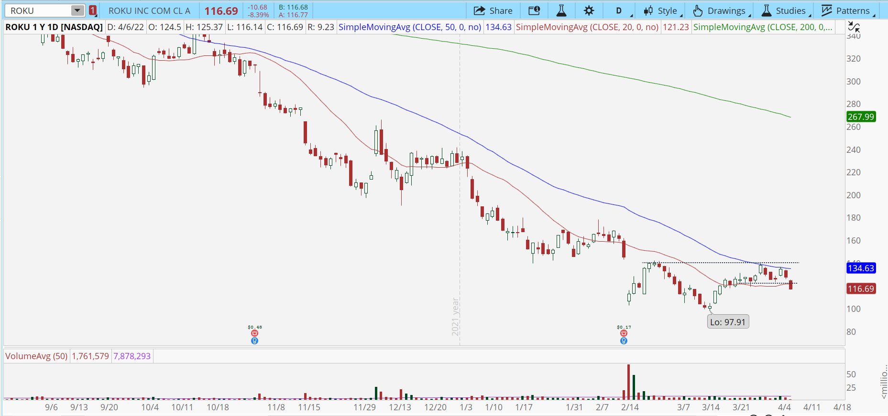888x416 pixels.
Task: Click the ROKU 1 Y 1D [NASDAQ] chart title
Action: click(54, 27)
